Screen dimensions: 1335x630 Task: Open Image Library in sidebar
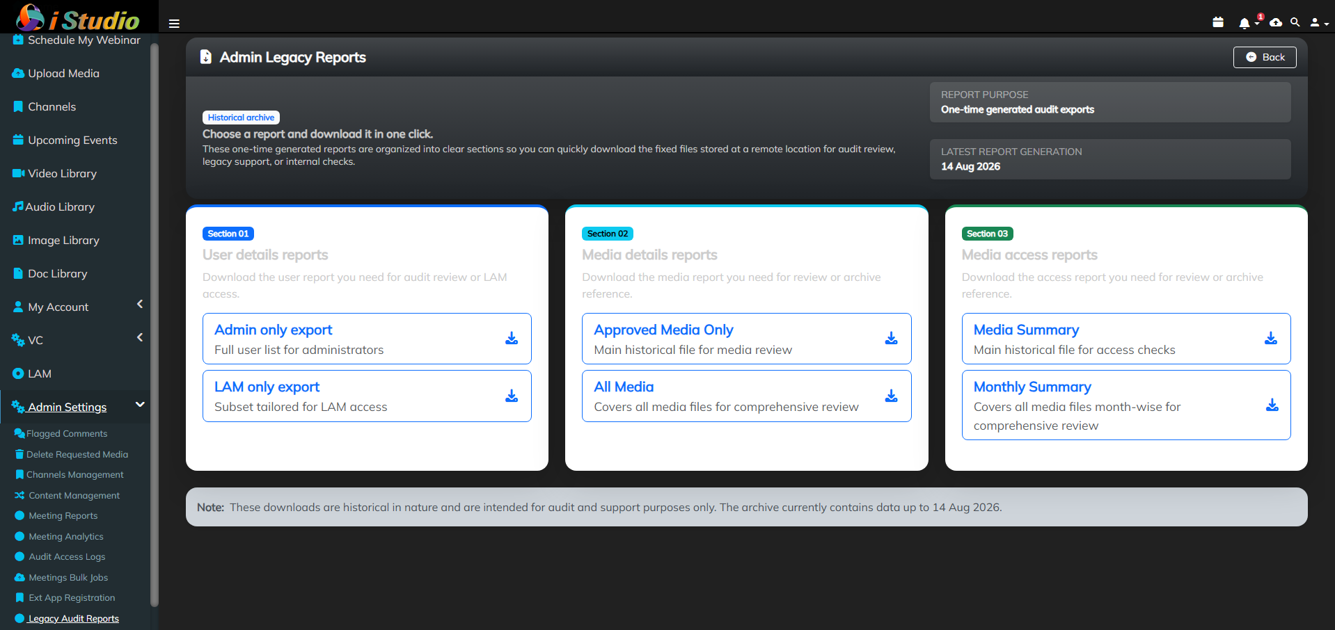point(56,240)
